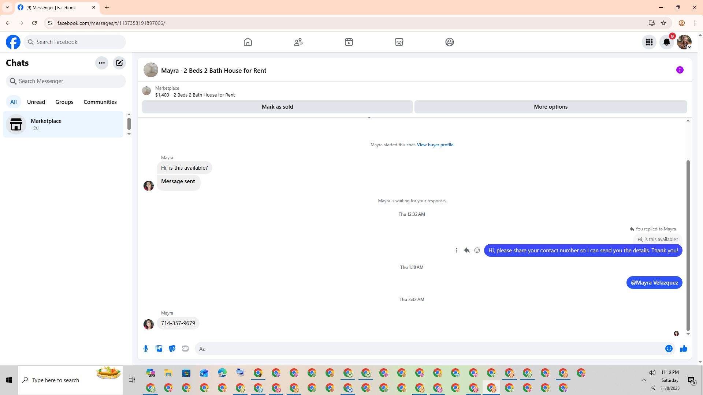Image resolution: width=703 pixels, height=395 pixels.
Task: Open the View buyer profile link
Action: tap(435, 145)
